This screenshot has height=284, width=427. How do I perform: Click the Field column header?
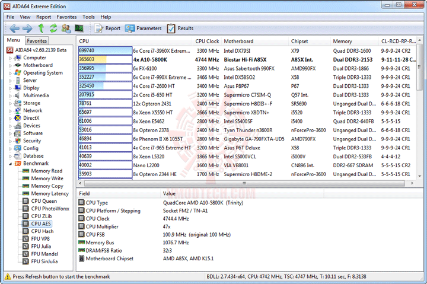[x=118, y=194]
